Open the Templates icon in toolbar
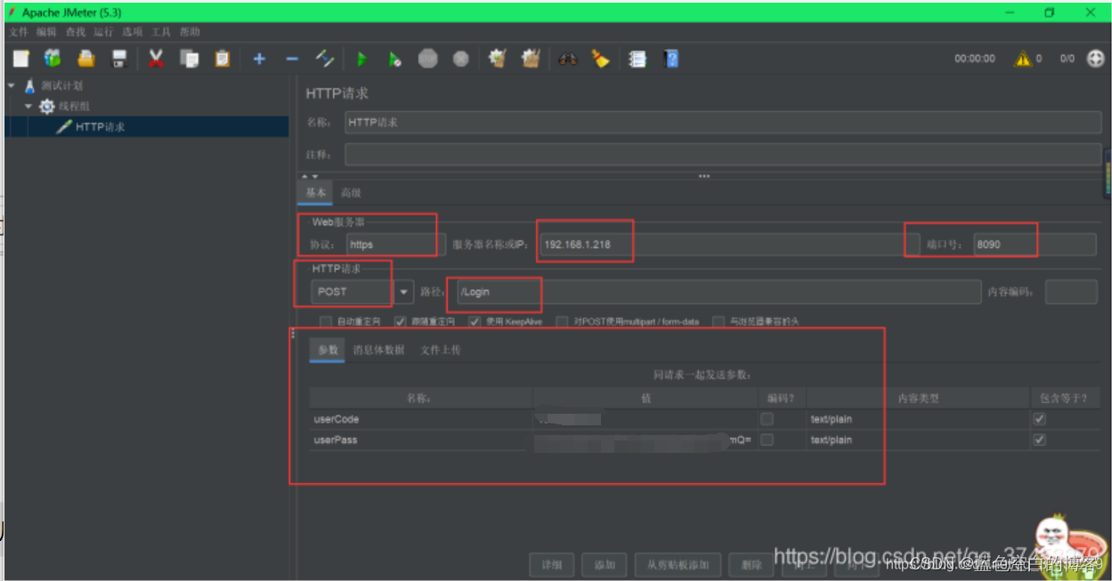The image size is (1112, 581). coord(53,59)
